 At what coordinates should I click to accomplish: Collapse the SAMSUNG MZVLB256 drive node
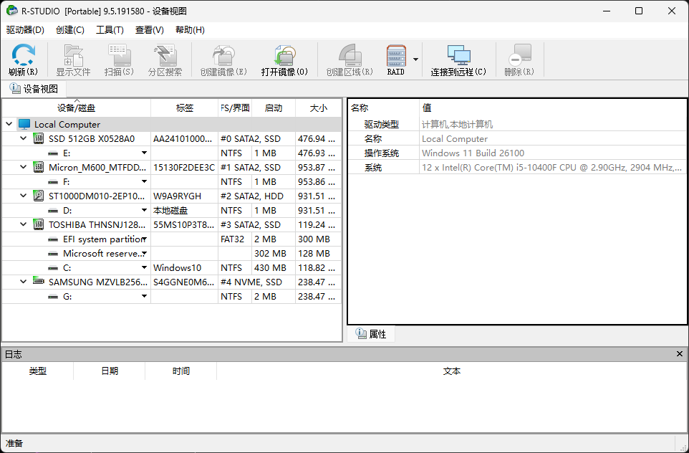click(24, 282)
